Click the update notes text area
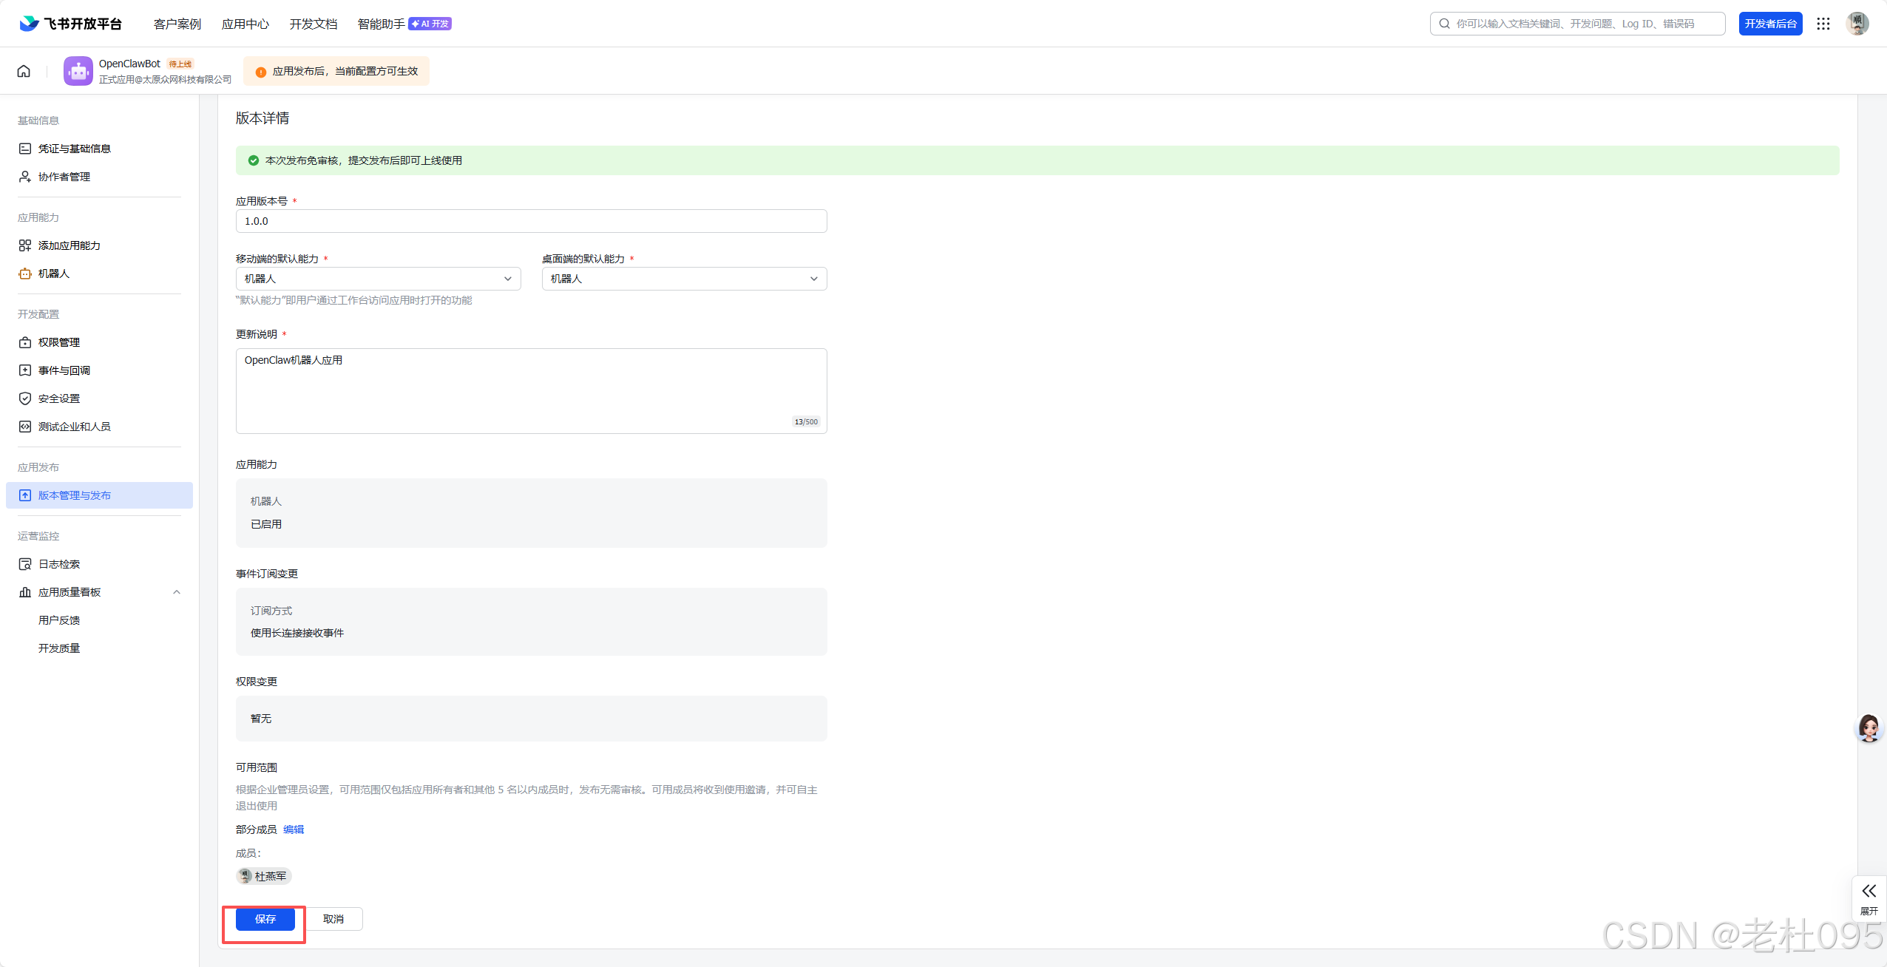Screen dimensions: 1887x967 pos(531,390)
